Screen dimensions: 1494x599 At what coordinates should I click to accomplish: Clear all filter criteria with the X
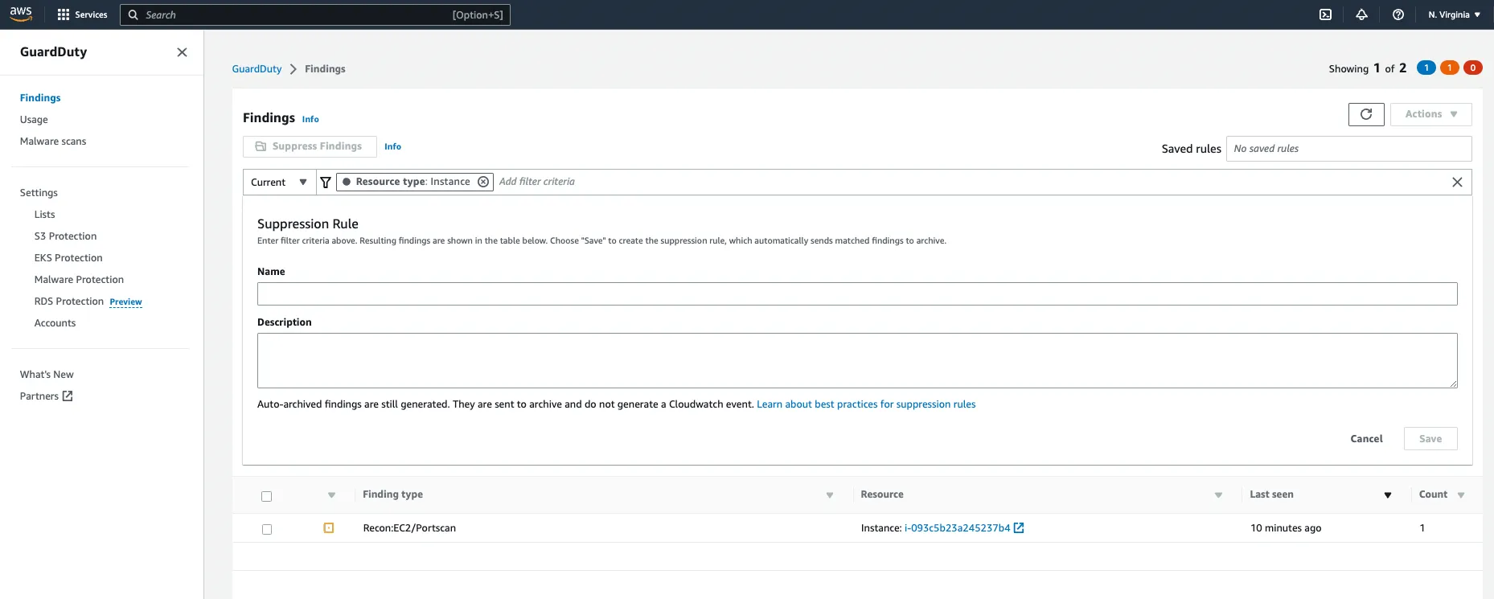tap(1457, 183)
